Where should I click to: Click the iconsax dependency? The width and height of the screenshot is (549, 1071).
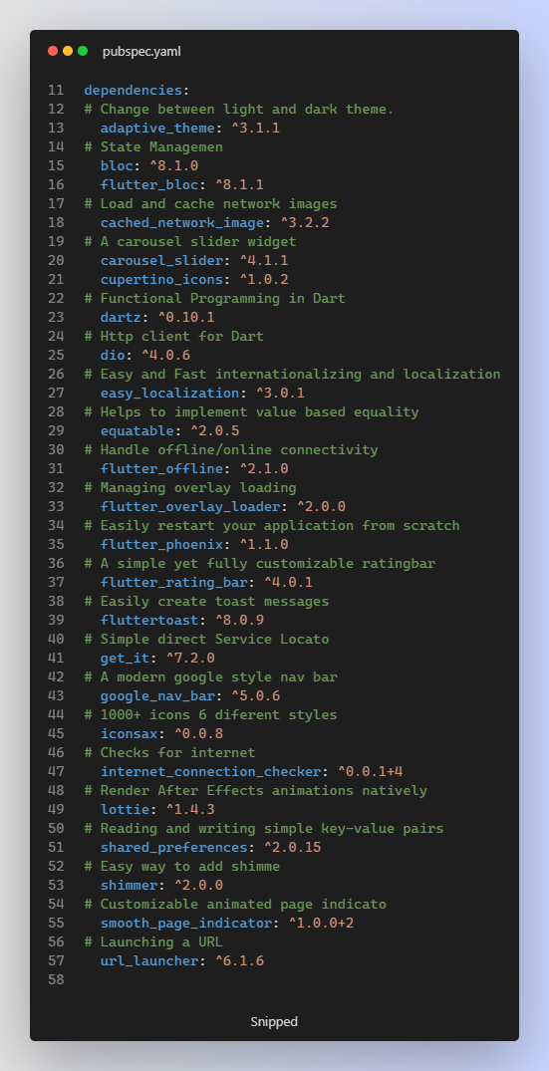point(130,734)
